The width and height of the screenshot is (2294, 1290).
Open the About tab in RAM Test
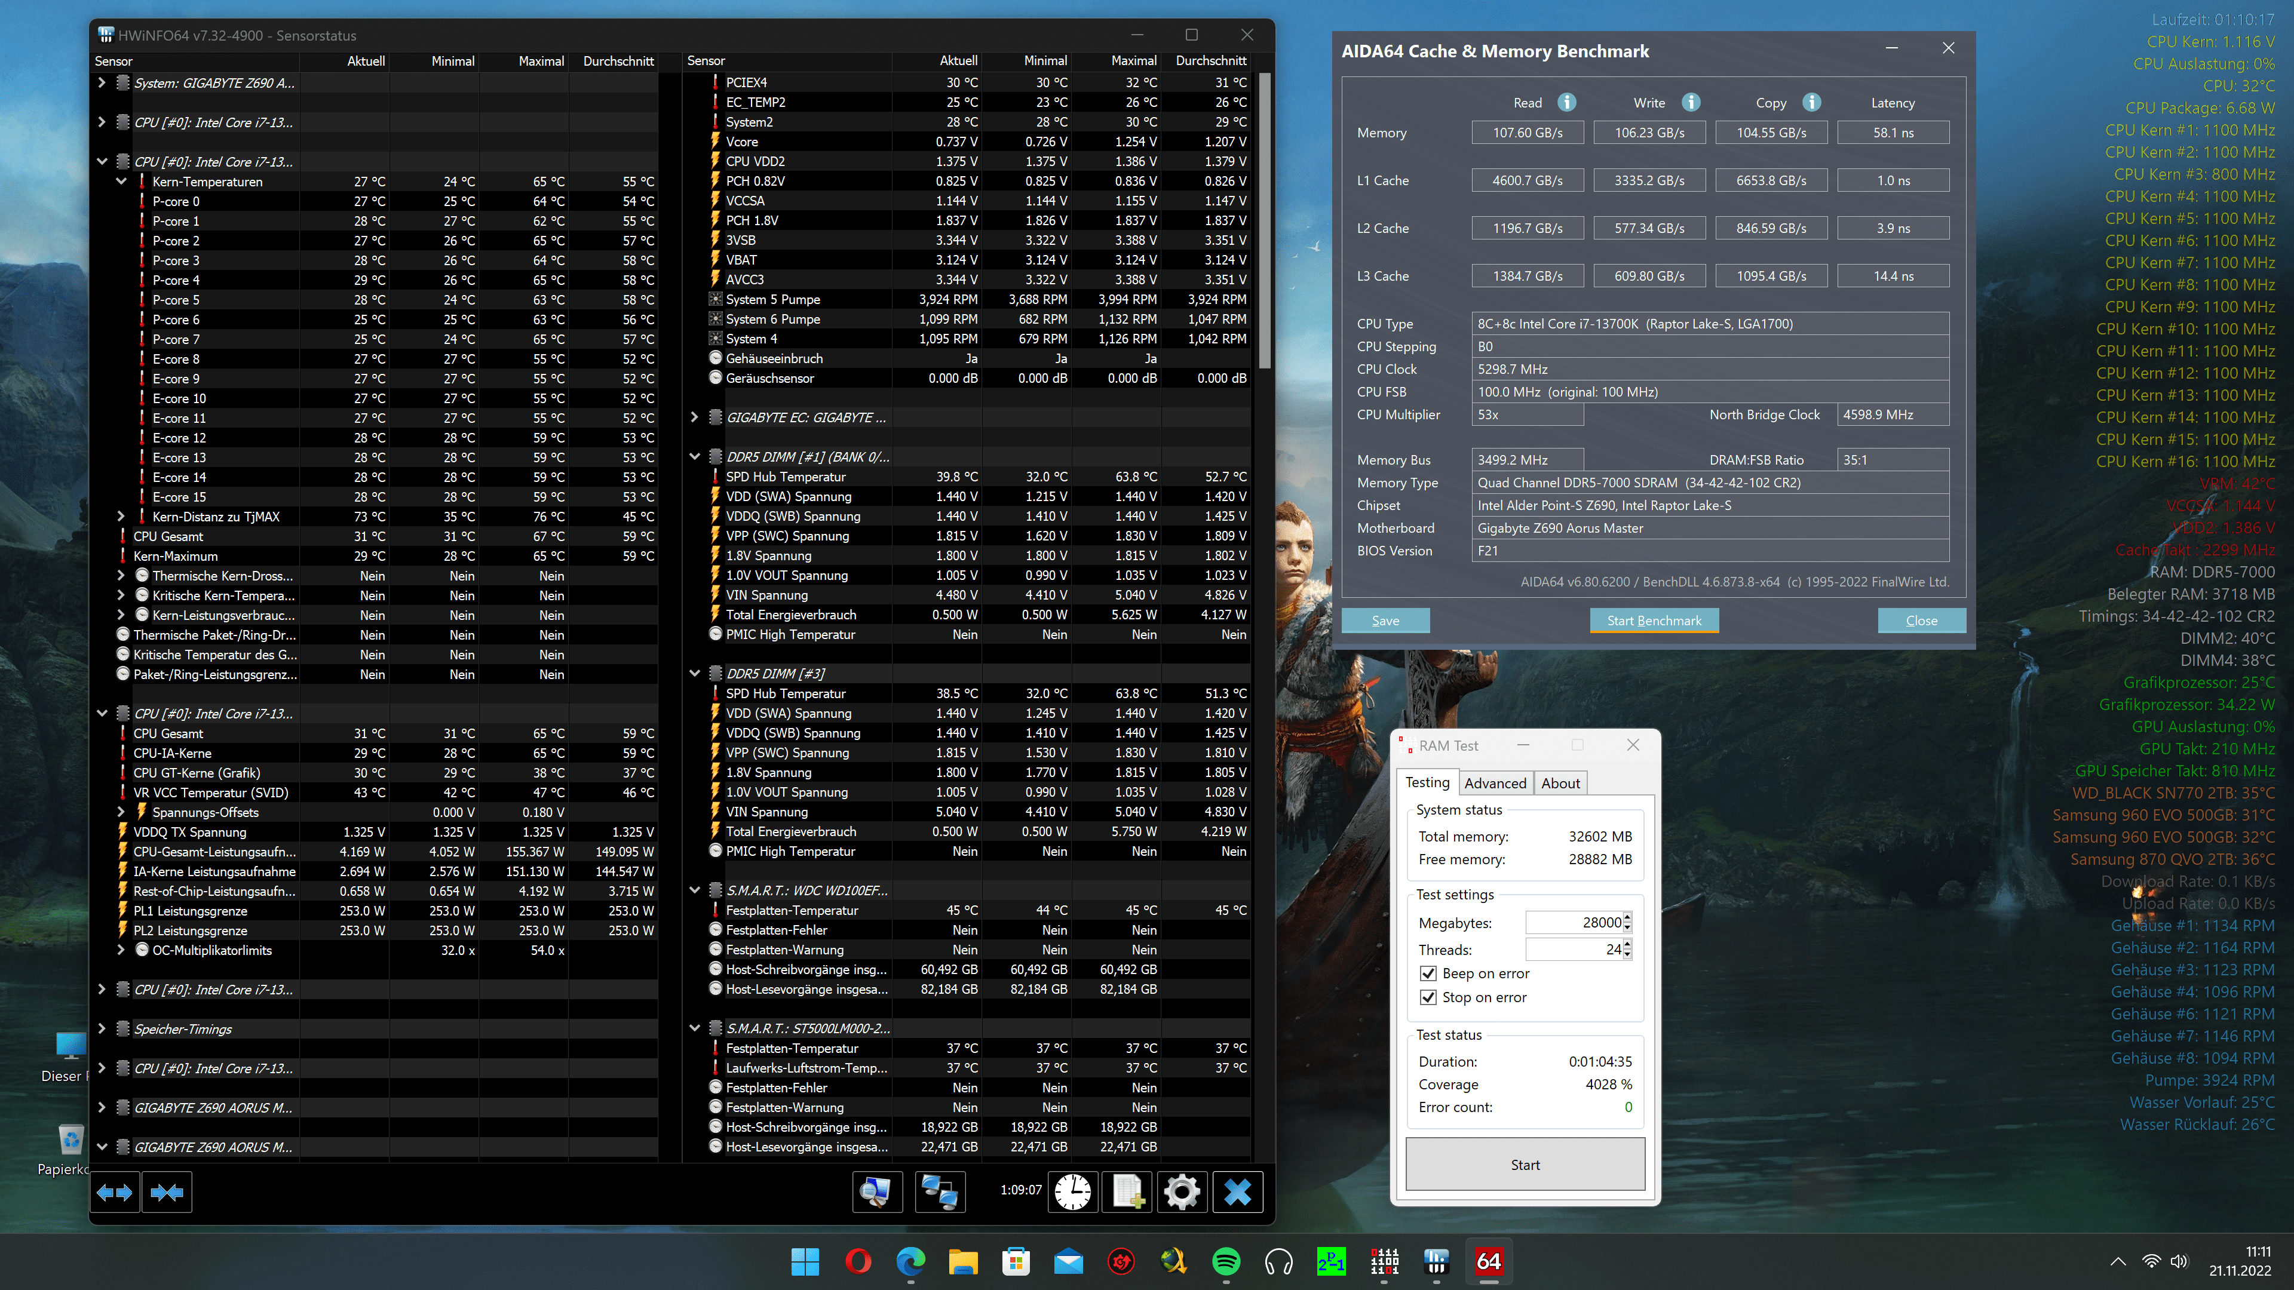point(1560,784)
